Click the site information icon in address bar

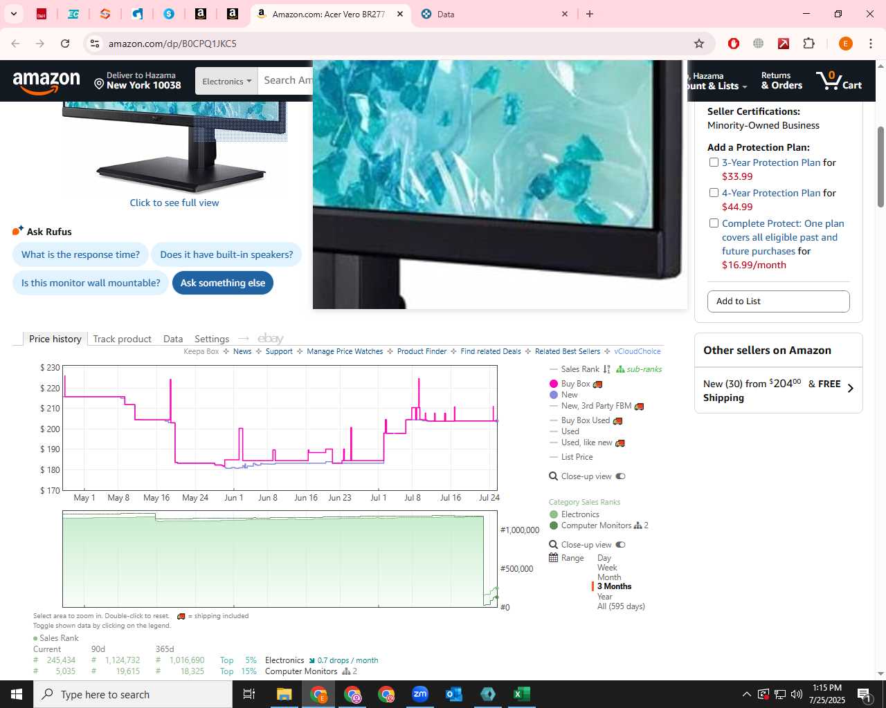[95, 44]
